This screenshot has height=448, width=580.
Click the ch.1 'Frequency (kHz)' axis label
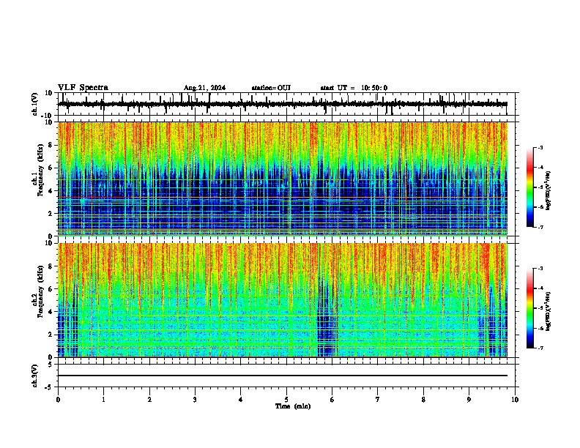pos(40,170)
